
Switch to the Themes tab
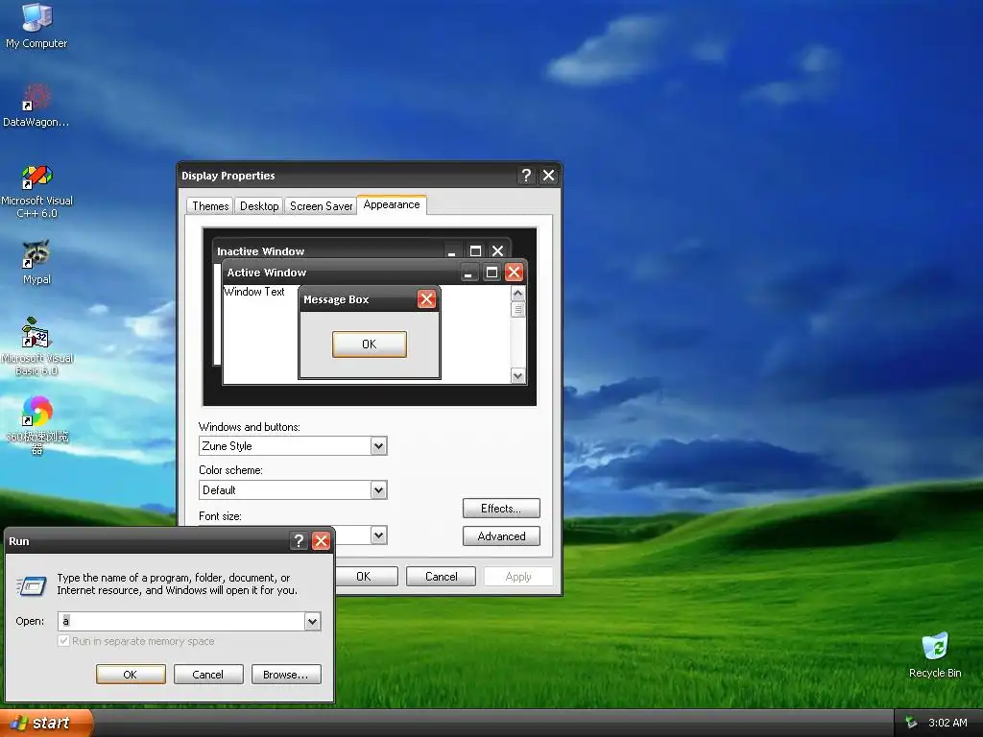pos(210,206)
